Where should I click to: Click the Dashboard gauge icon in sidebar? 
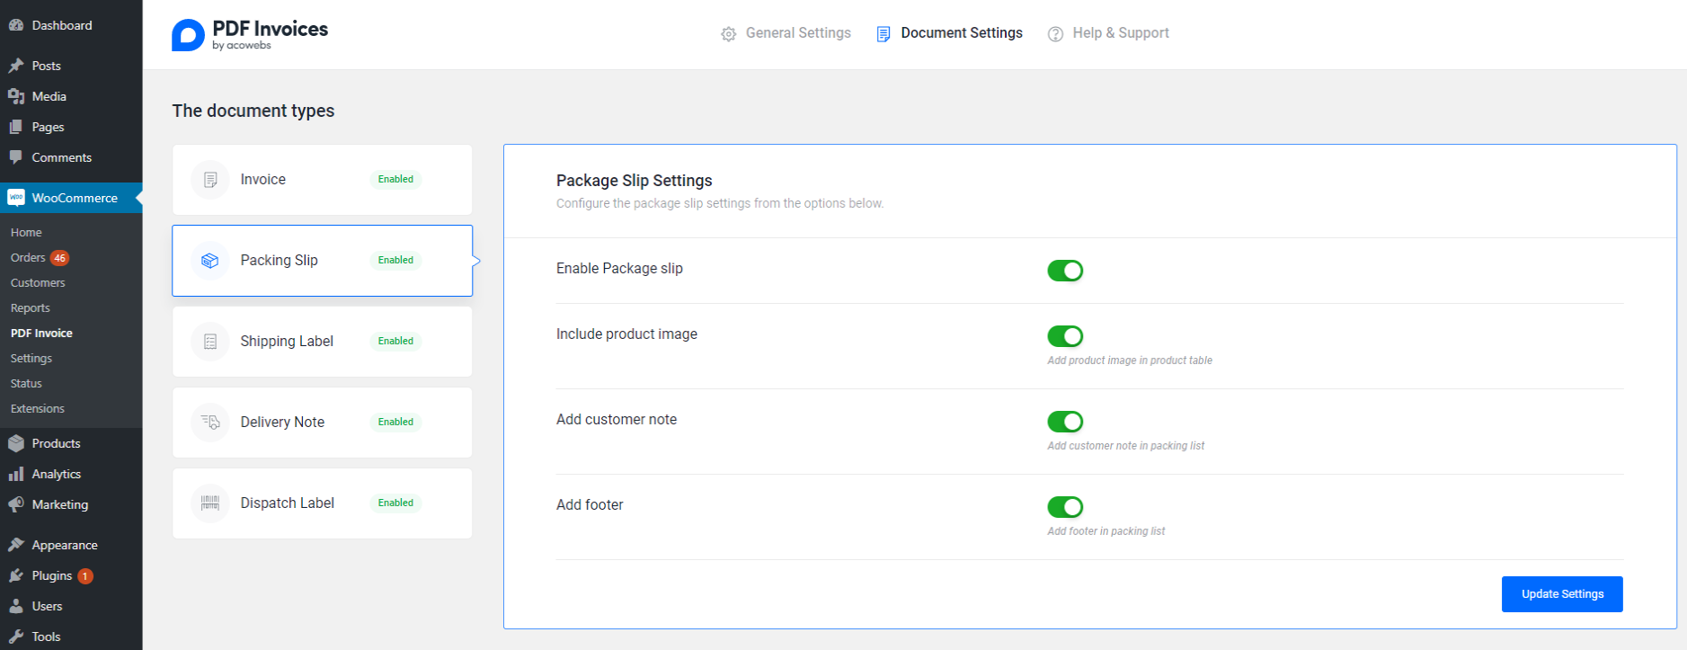click(x=16, y=25)
